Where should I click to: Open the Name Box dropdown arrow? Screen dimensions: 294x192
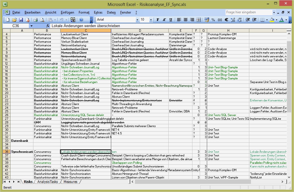point(31,26)
